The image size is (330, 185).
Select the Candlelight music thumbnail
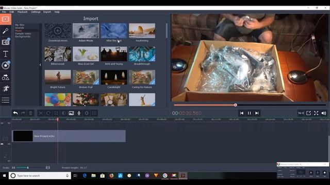pos(114,77)
